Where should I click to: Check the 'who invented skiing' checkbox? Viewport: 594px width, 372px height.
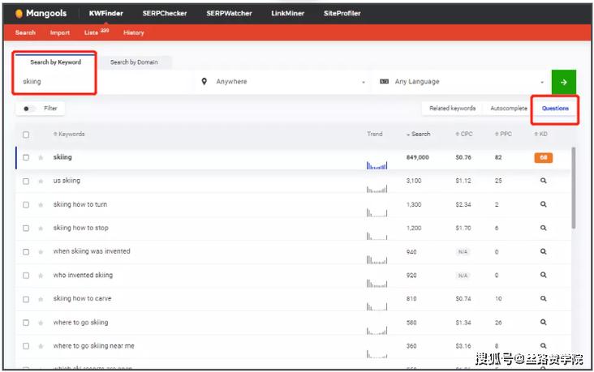tap(26, 276)
